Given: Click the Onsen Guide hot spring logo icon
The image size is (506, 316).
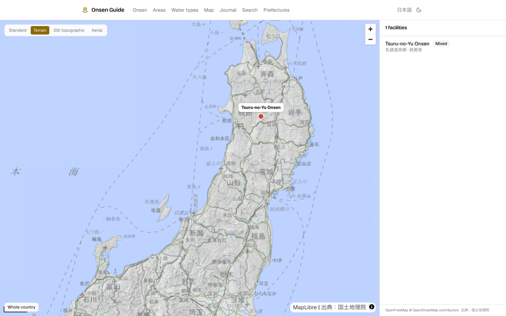Looking at the screenshot, I should click(x=85, y=10).
